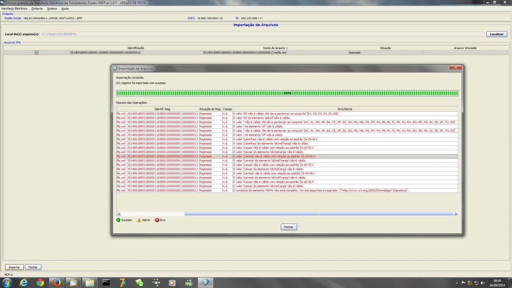The height and width of the screenshot is (288, 512).
Task: Open the taskbar icon with the number 7
Action: click(123, 282)
